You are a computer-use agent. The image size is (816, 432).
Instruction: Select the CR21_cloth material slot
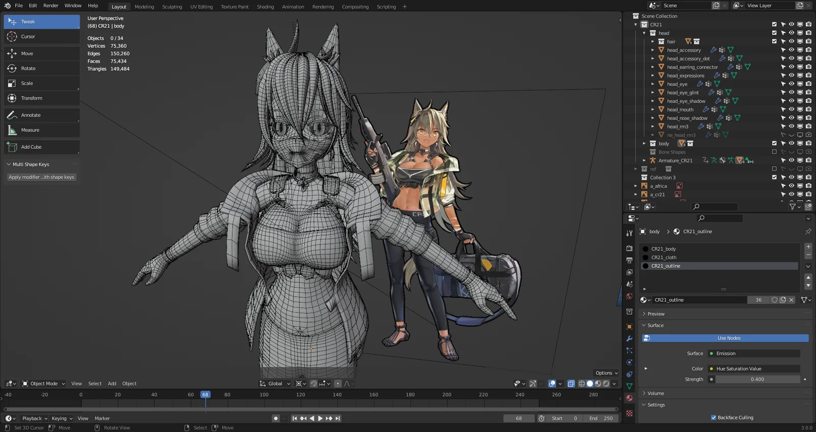tap(719, 258)
